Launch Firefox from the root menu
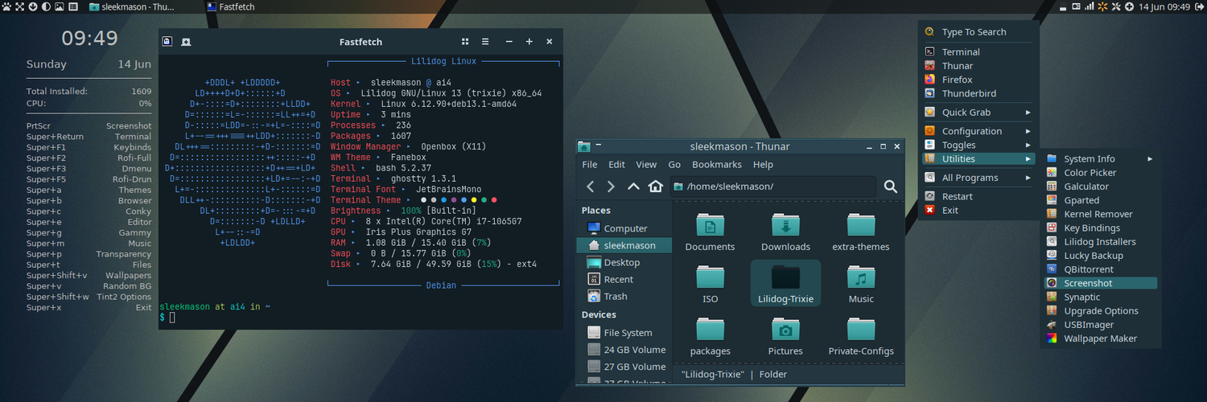Screen dimensions: 1207x402 978,80
